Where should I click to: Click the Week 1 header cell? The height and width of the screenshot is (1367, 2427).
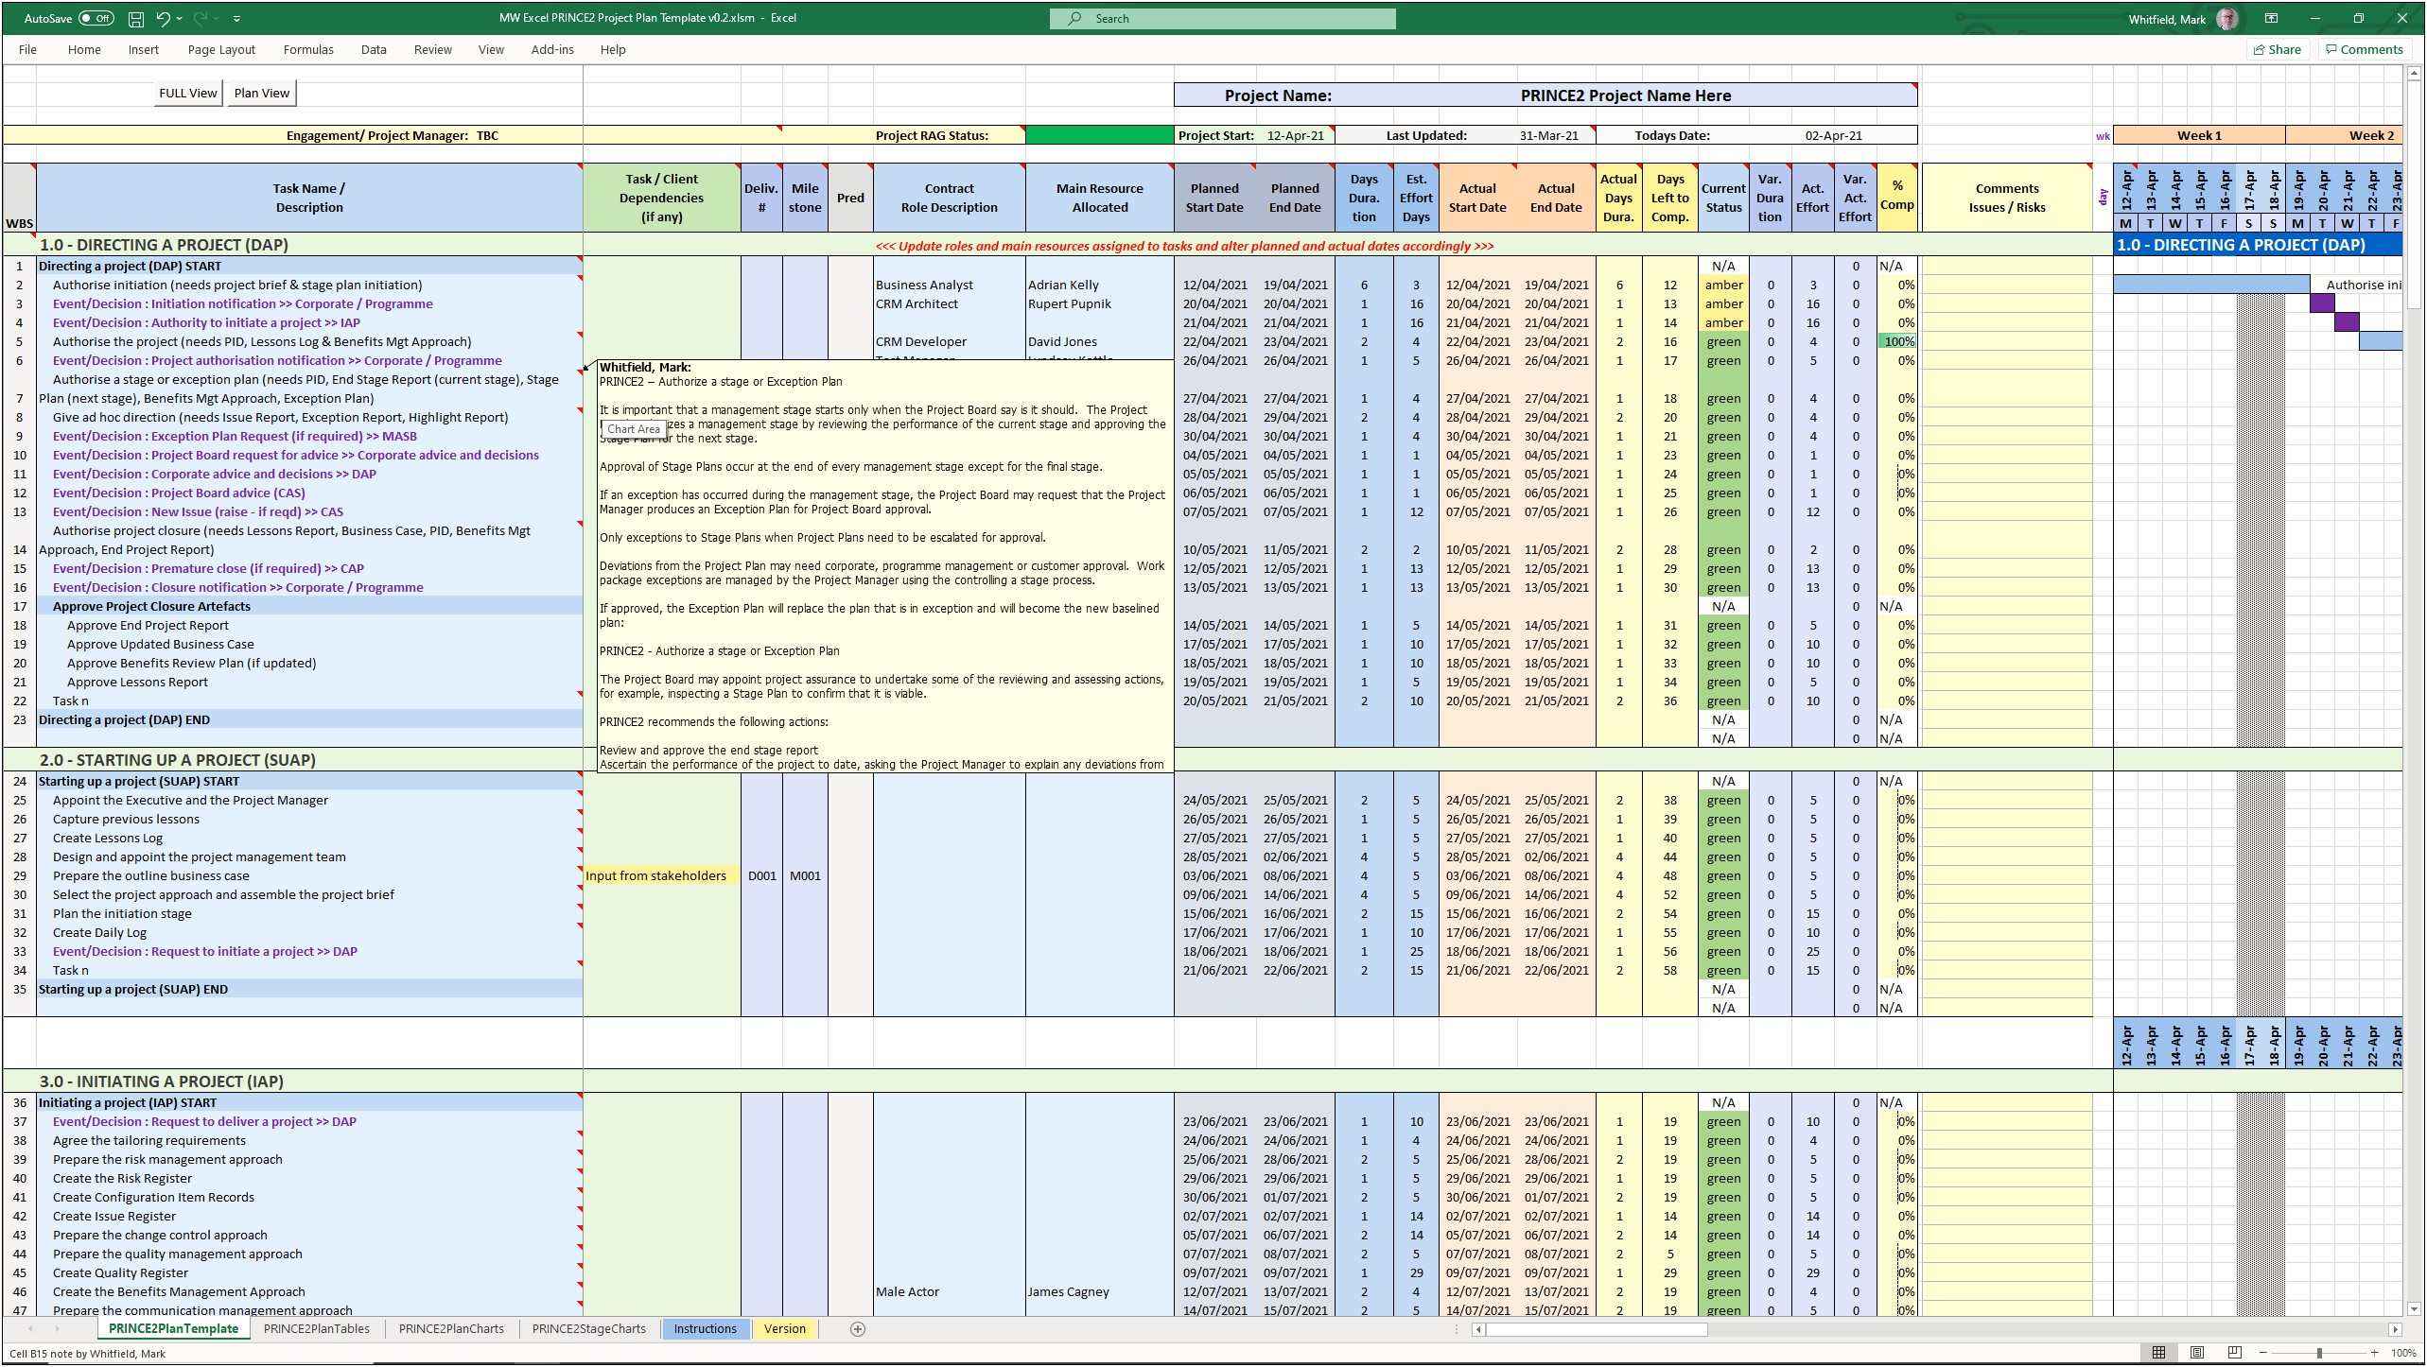[2198, 135]
